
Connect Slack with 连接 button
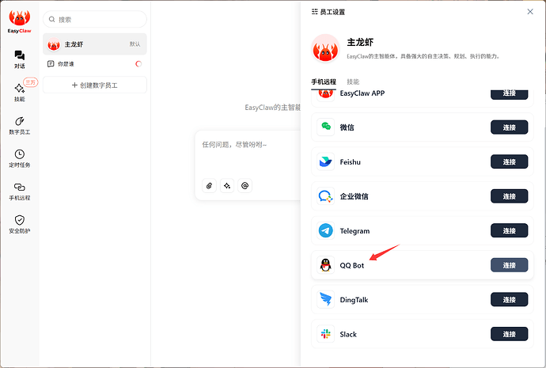point(509,334)
